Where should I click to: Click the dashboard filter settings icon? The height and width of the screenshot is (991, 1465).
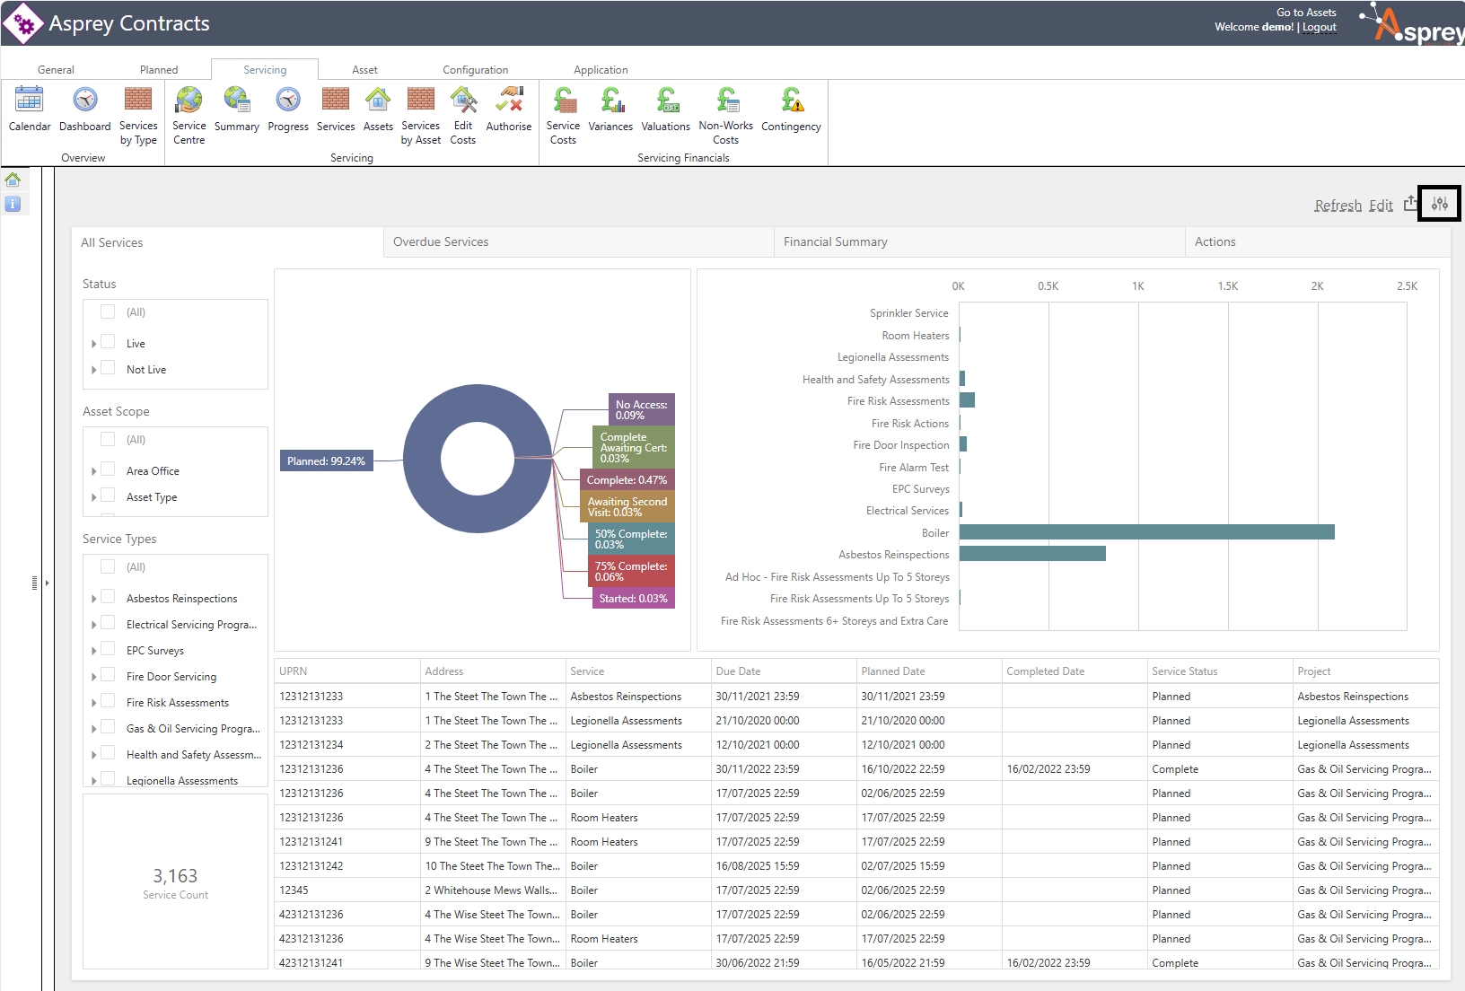pyautogui.click(x=1440, y=204)
